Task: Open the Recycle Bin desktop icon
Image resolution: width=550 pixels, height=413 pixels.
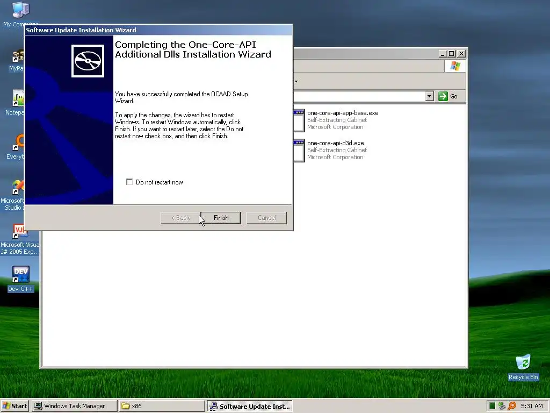Action: click(x=523, y=367)
